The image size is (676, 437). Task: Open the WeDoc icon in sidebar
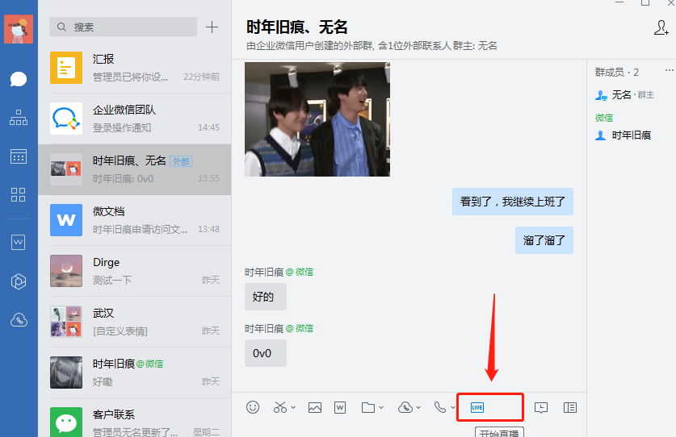pyautogui.click(x=19, y=243)
